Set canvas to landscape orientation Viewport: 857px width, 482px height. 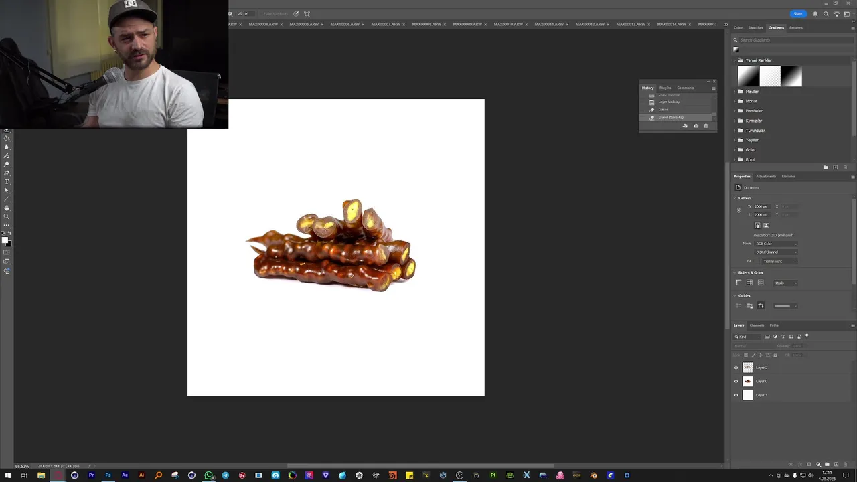point(766,225)
